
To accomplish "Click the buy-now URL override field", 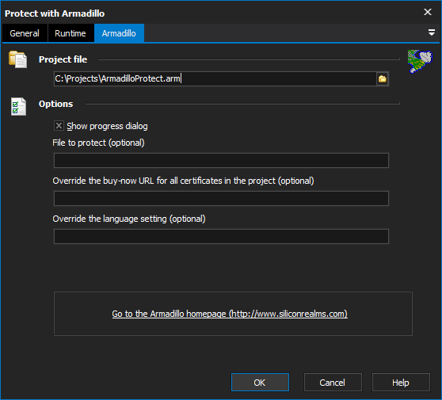I will pos(221,199).
